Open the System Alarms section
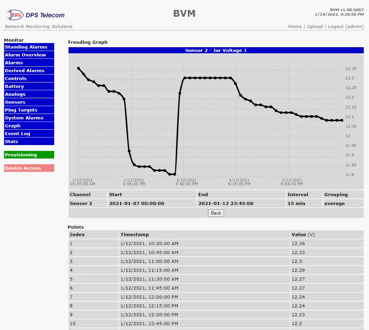Screen dimensions: 369x330 (x=29, y=117)
